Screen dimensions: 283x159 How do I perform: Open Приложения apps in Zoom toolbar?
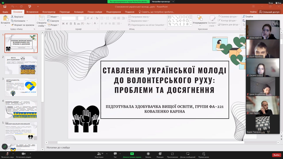[172, 154]
